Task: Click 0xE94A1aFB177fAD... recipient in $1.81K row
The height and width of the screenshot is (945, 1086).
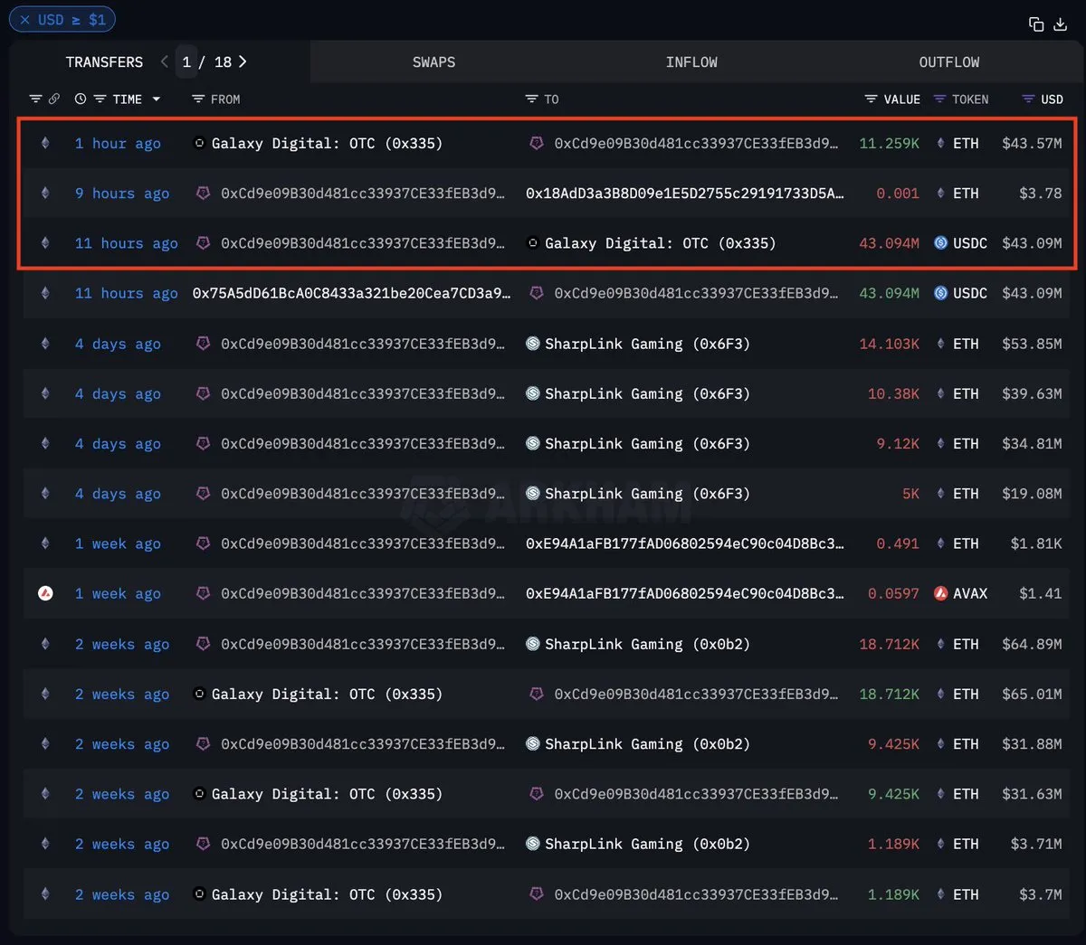Action: click(x=684, y=543)
